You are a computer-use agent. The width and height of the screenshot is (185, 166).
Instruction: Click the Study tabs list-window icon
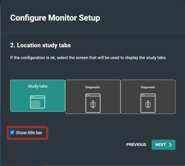[x=38, y=102]
